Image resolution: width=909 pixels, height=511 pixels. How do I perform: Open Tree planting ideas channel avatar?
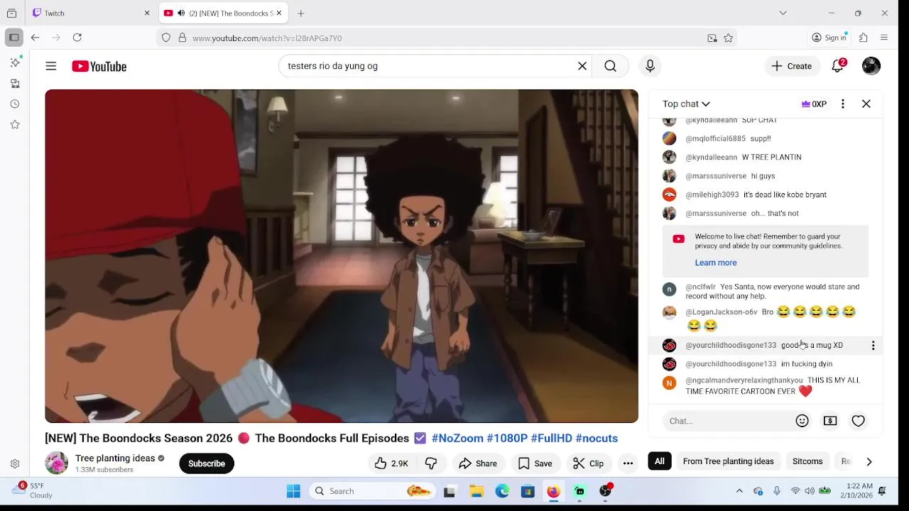pos(56,463)
